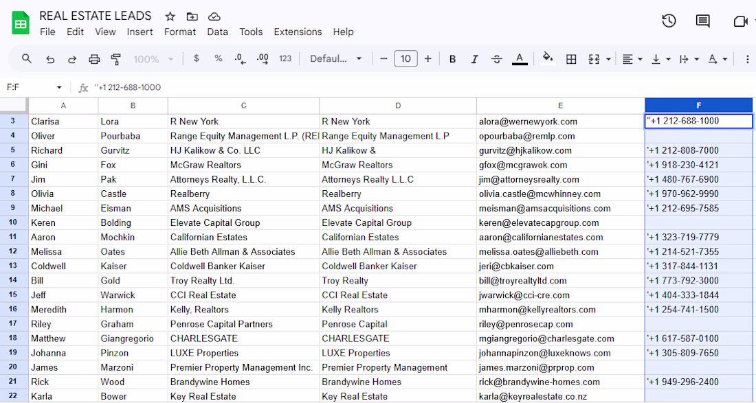The height and width of the screenshot is (403, 756).
Task: Click cell Giangregorio
Action: (133, 338)
